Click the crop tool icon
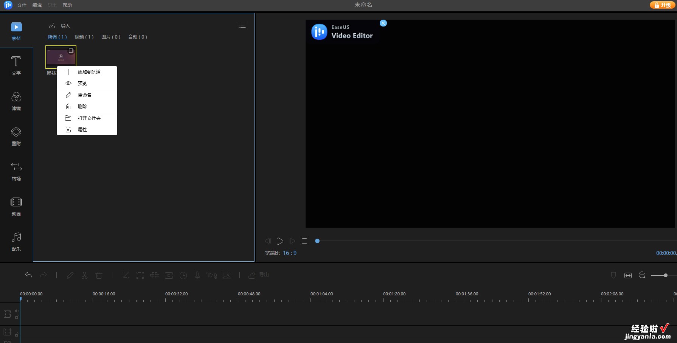This screenshot has width=677, height=343. 126,275
